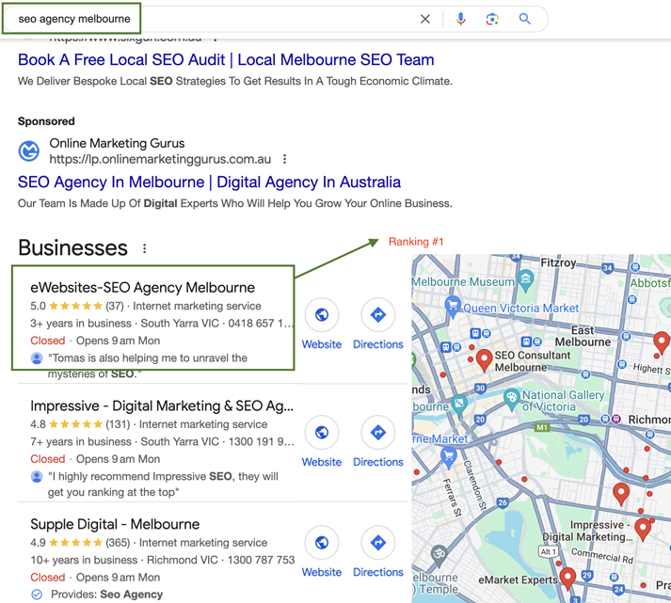Click 'East Melbourne' label on map
The width and height of the screenshot is (671, 603).
coord(583,336)
